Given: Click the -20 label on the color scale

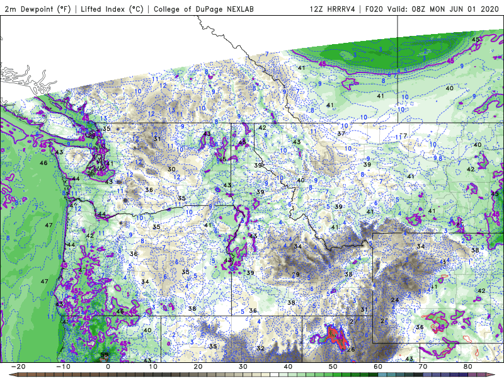Looking at the screenshot, I should click(x=18, y=367).
